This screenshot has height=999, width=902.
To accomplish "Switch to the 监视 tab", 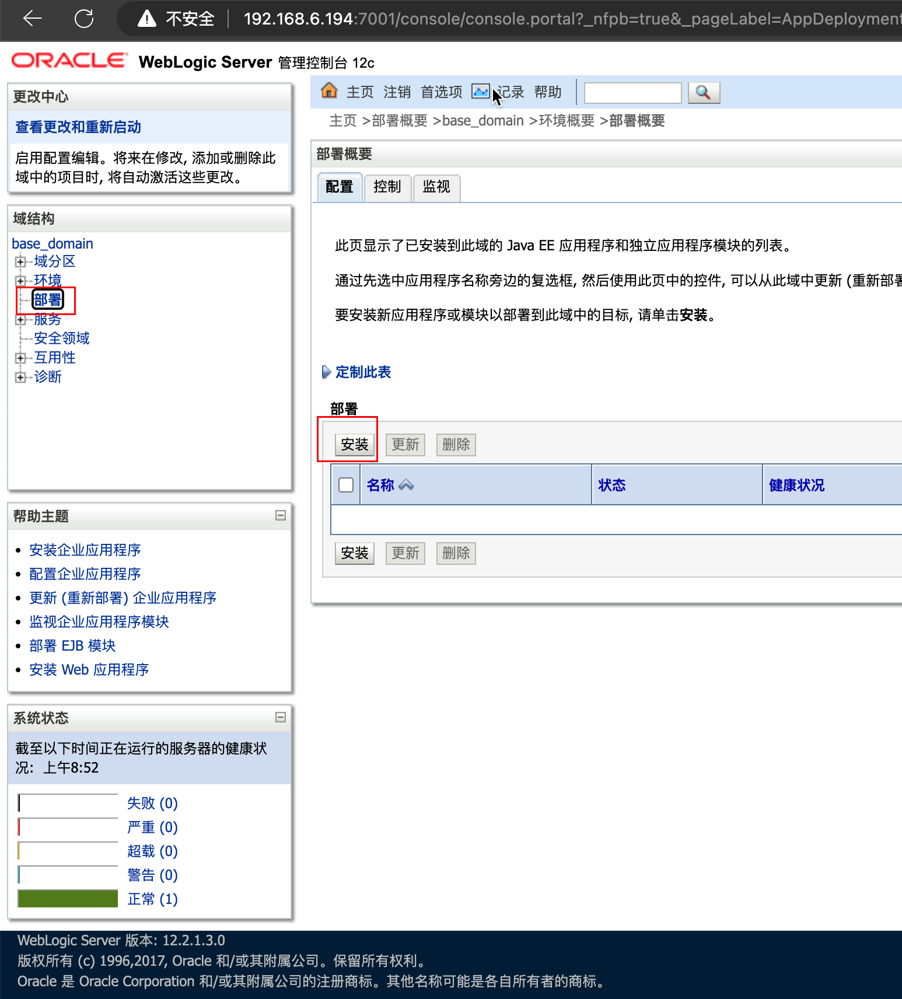I will tap(436, 187).
